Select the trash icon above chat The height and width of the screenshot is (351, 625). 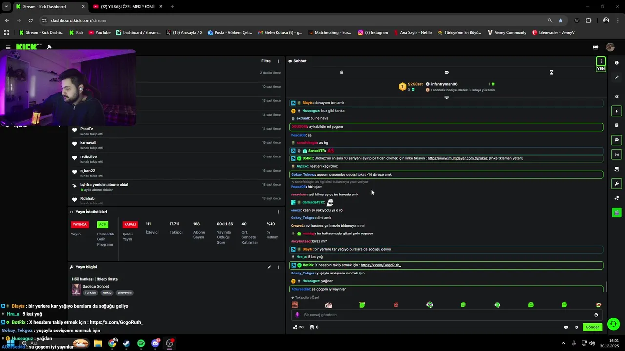[341, 72]
